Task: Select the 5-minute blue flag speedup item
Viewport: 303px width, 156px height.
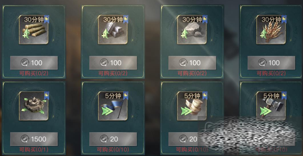Action: point(113,106)
